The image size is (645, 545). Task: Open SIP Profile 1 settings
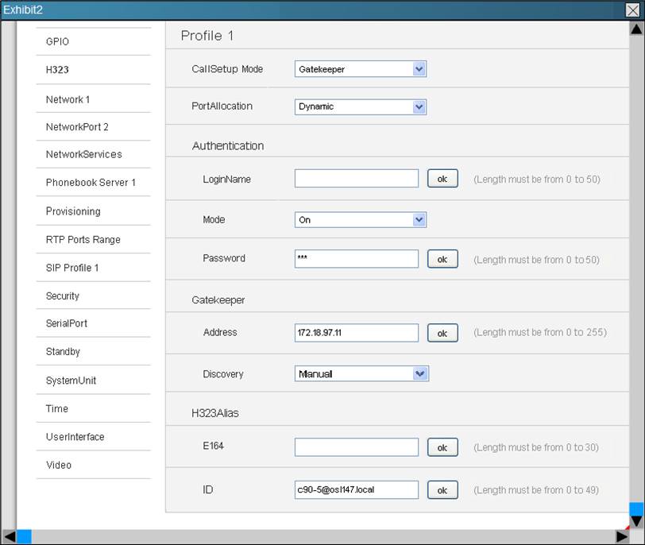pos(72,268)
